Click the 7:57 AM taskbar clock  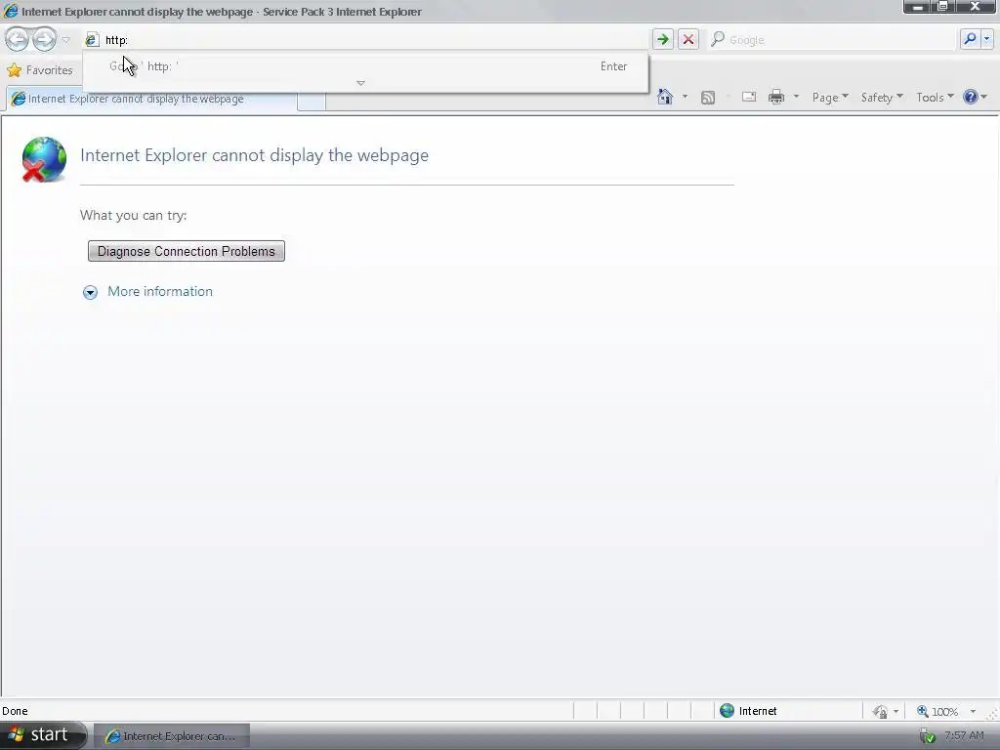click(964, 736)
